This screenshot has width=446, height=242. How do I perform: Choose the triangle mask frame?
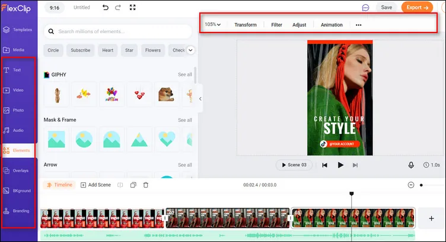point(139,139)
